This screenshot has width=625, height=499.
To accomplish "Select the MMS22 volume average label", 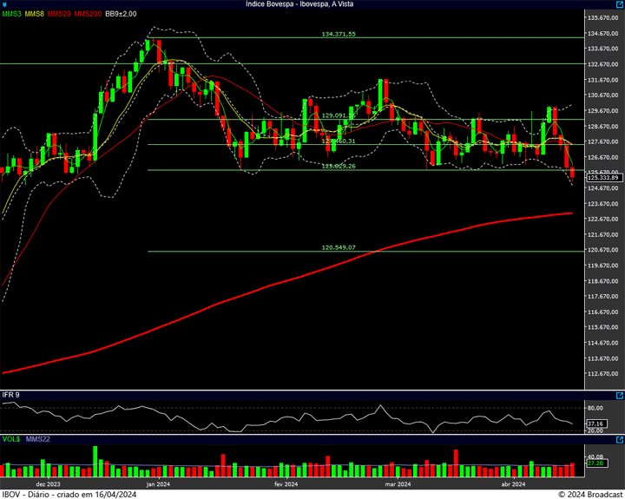I will click(x=38, y=439).
